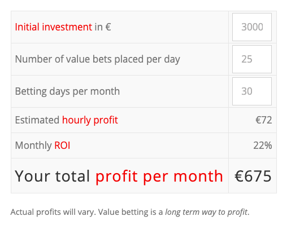291x225 pixels.
Task: Click the 'Your total' heading text
Action: tap(53, 176)
